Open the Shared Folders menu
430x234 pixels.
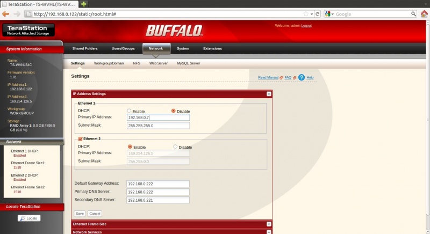[x=85, y=48]
